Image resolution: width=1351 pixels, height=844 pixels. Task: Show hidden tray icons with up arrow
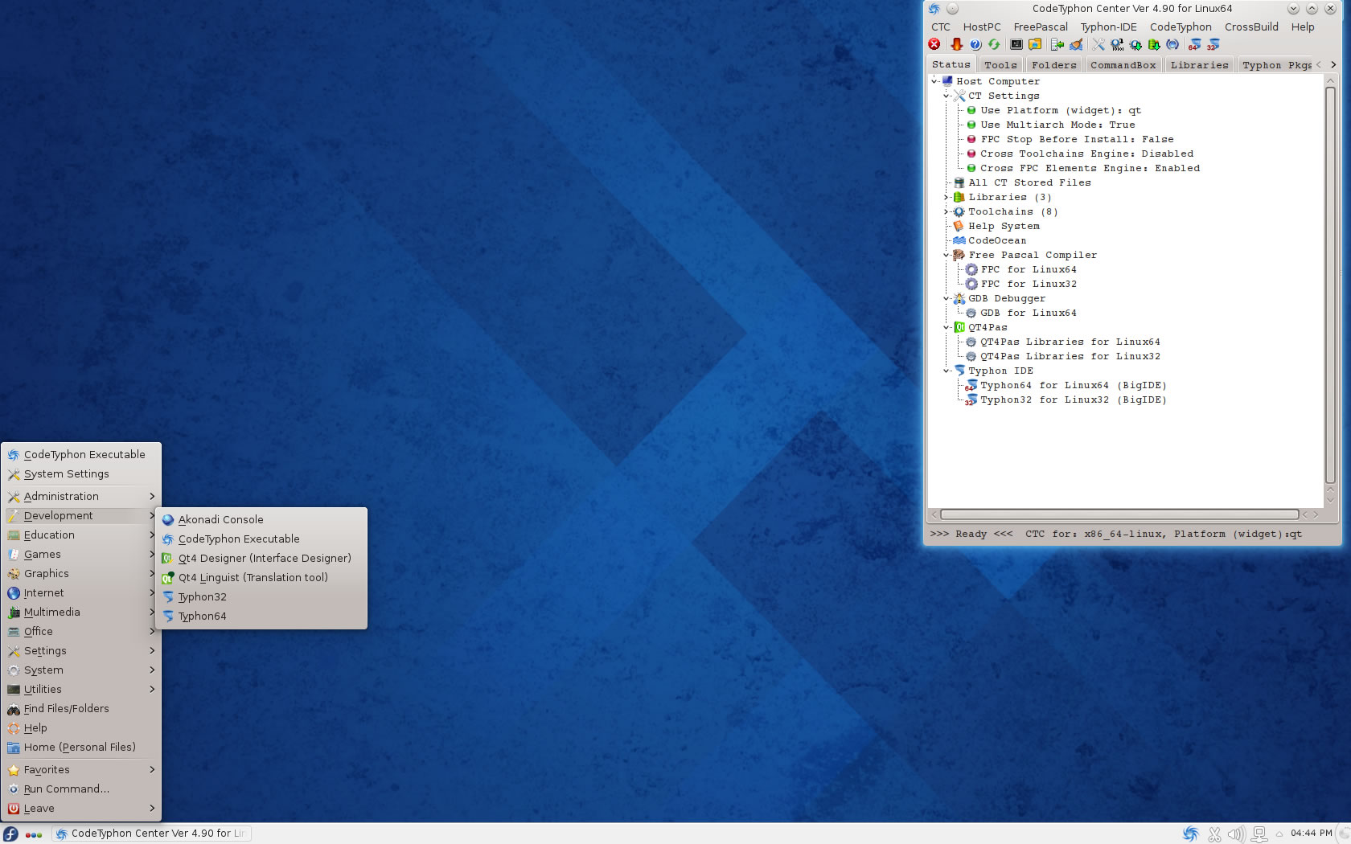point(1279,834)
